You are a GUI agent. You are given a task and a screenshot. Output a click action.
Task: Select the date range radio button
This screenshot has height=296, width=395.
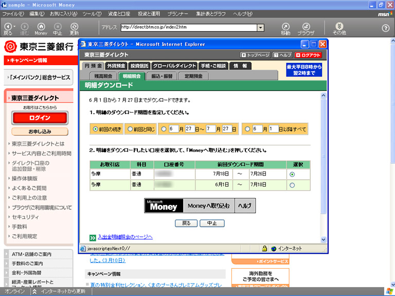point(164,129)
